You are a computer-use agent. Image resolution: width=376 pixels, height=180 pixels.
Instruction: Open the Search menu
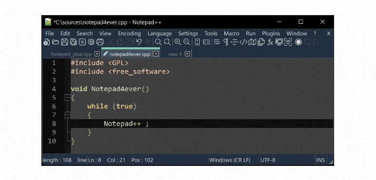coord(85,34)
